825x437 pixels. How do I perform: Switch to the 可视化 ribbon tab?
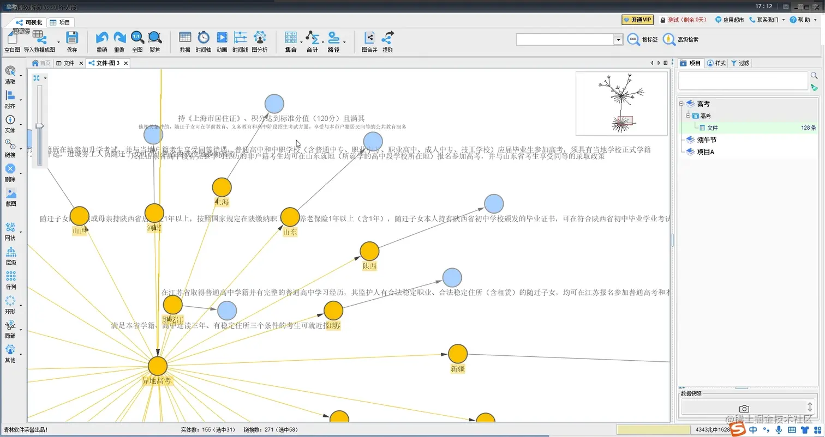[x=29, y=22]
